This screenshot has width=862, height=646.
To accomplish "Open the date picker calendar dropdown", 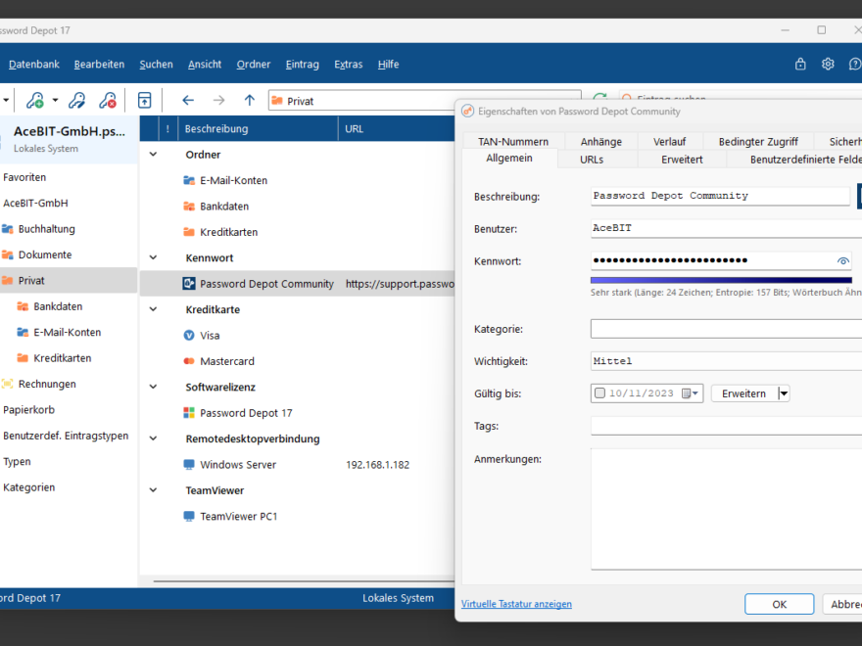I will [690, 393].
